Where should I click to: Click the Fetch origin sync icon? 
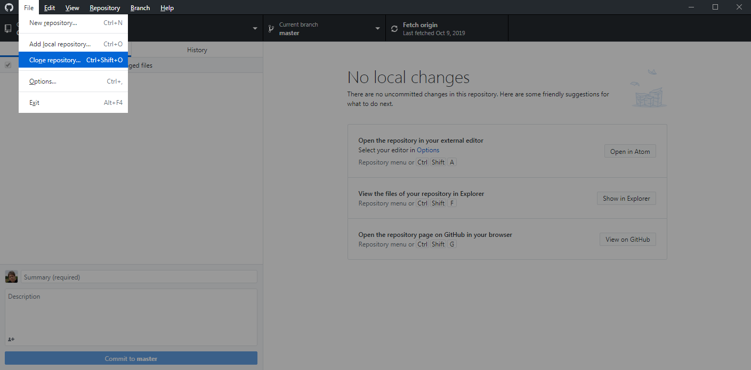[x=394, y=29]
